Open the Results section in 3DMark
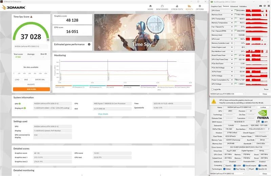 (x=189, y=7)
